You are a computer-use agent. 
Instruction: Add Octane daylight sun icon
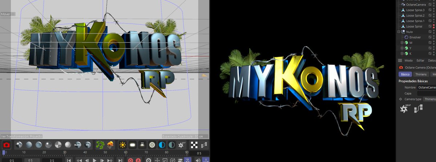coord(123,145)
